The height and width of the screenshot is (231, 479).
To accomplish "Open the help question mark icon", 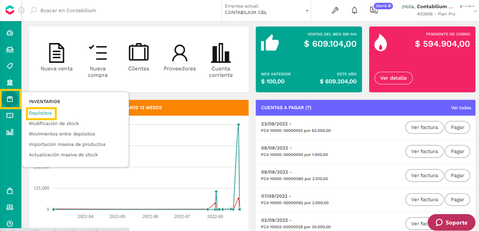I will coord(10,224).
